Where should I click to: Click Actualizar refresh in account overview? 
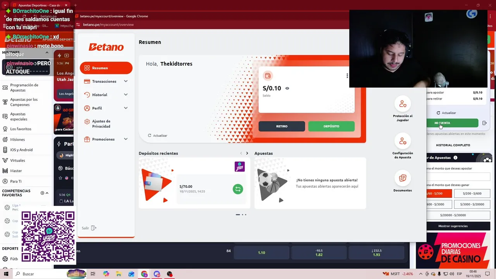point(157,136)
